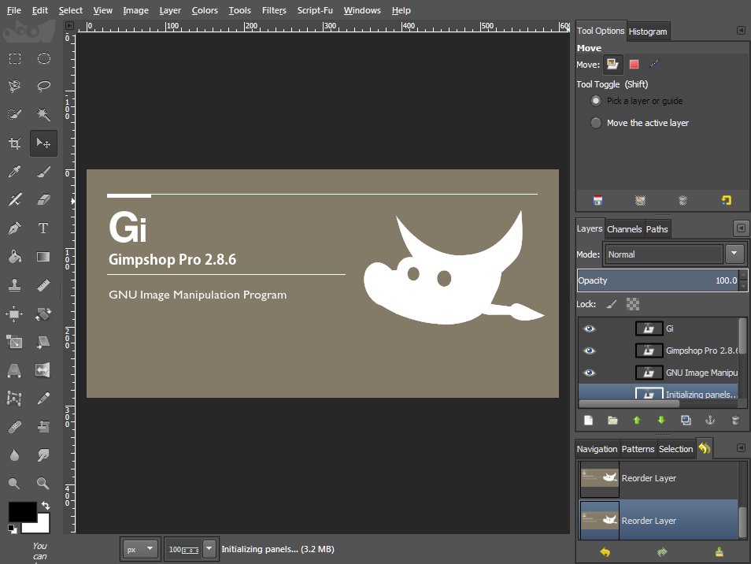The image size is (751, 564).
Task: Reset tool options to defaults
Action: tap(727, 200)
